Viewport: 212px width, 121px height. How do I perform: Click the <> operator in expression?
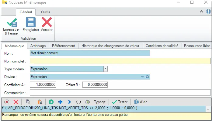pyautogui.click(x=92, y=108)
